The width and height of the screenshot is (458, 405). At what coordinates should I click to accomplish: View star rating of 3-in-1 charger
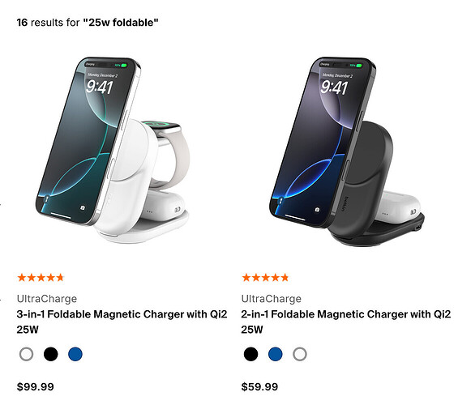(41, 278)
